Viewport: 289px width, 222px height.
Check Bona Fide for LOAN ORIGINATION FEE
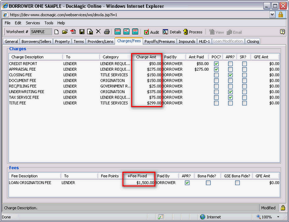pyautogui.click(x=208, y=183)
